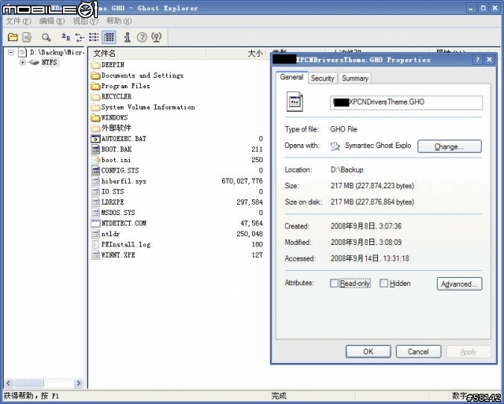The image size is (504, 404).
Task: Click the question mark help toolbar icon
Action: 142,37
